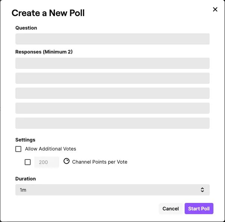Open the Duration dropdown showing 1m

point(112,190)
